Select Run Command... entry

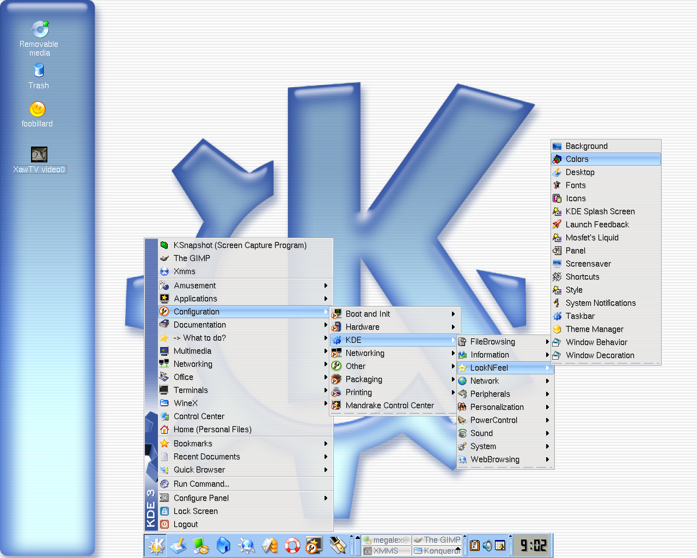tap(245, 484)
